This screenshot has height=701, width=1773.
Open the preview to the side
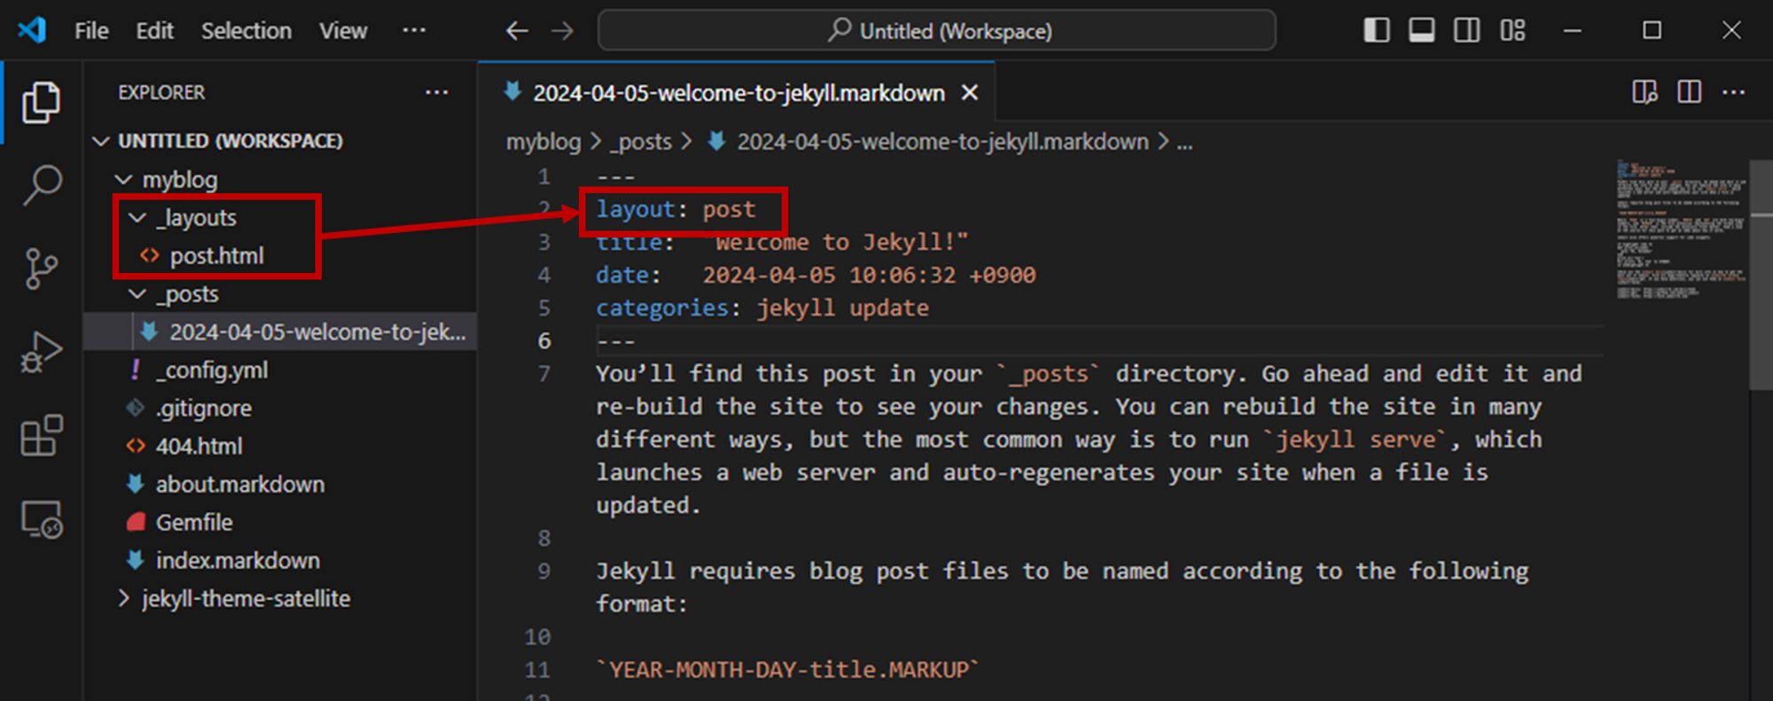[1644, 92]
